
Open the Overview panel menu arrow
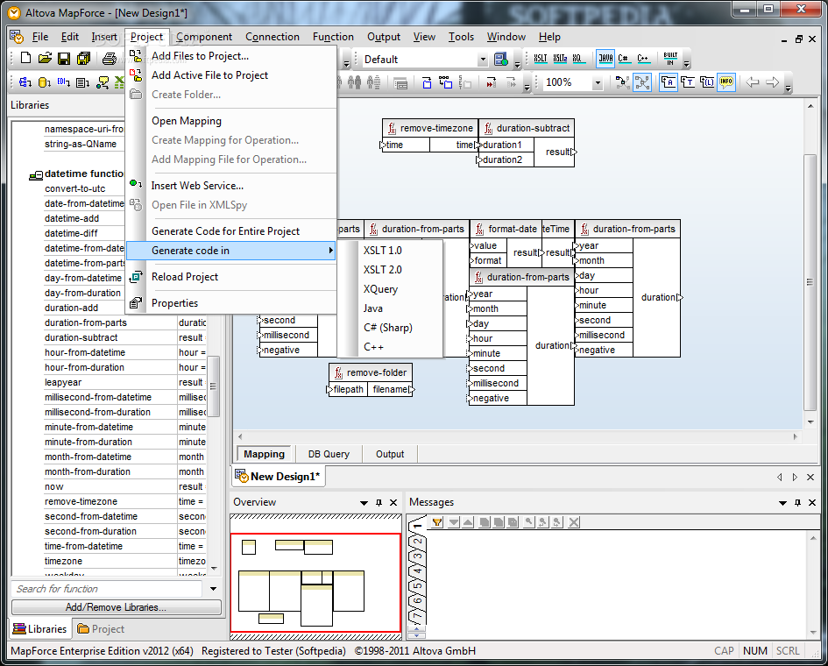[x=364, y=503]
